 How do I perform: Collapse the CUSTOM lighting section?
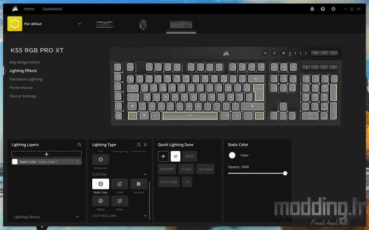coord(145,175)
